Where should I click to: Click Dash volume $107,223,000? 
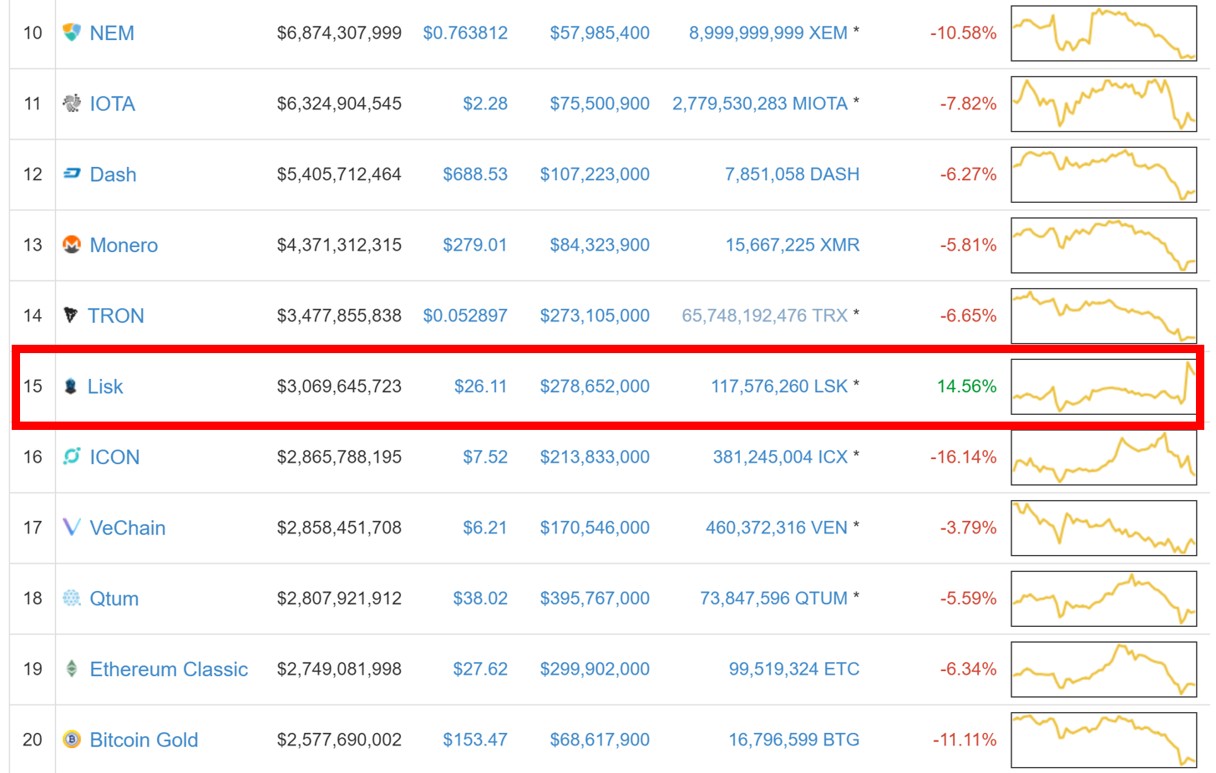point(595,174)
